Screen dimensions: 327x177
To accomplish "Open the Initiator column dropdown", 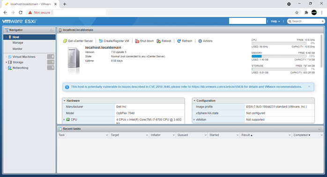I will 173,135.
